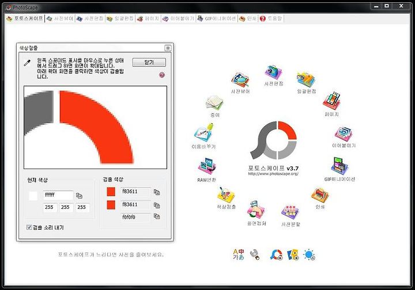The image size is (415, 290).
Task: Click the blue sun brightness icon at the bottom
Action: point(309,254)
